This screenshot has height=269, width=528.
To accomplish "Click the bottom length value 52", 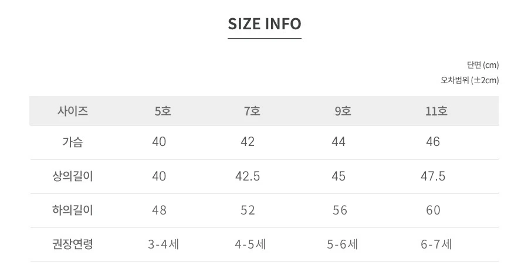I will (x=248, y=210).
